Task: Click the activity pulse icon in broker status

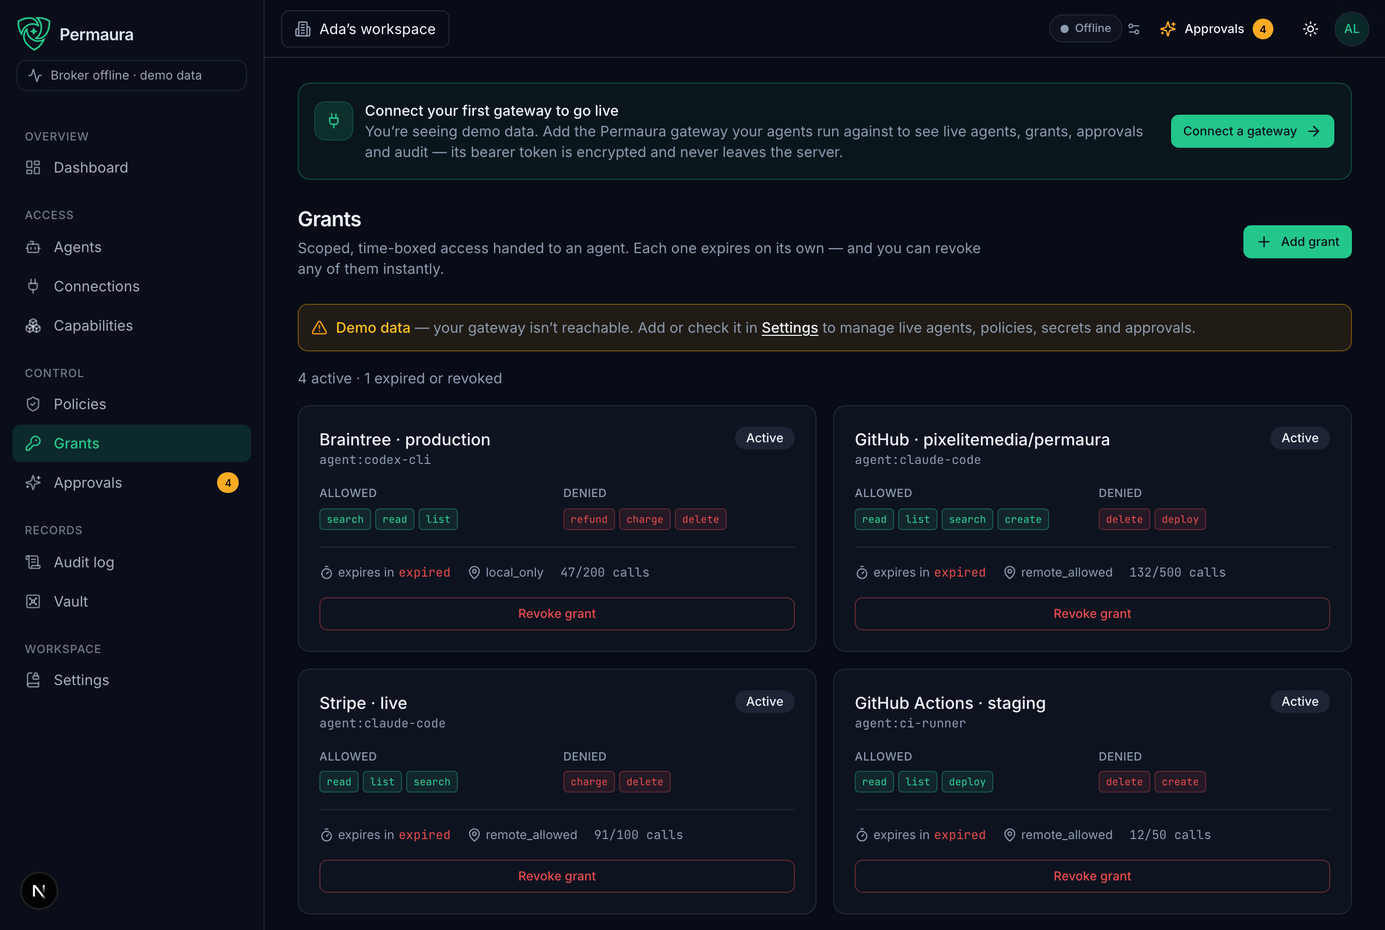Action: click(x=35, y=75)
